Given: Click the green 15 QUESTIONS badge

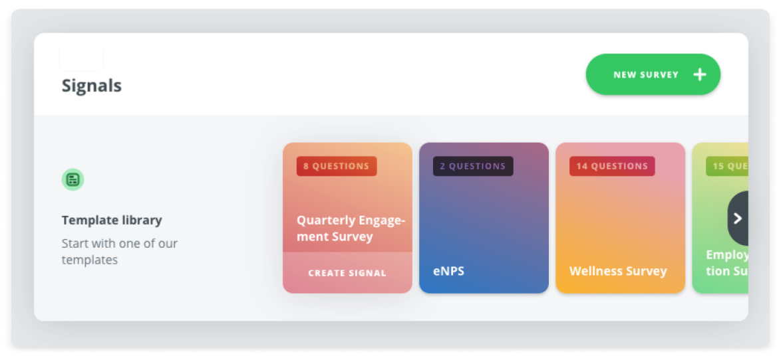Looking at the screenshot, I should point(727,166).
